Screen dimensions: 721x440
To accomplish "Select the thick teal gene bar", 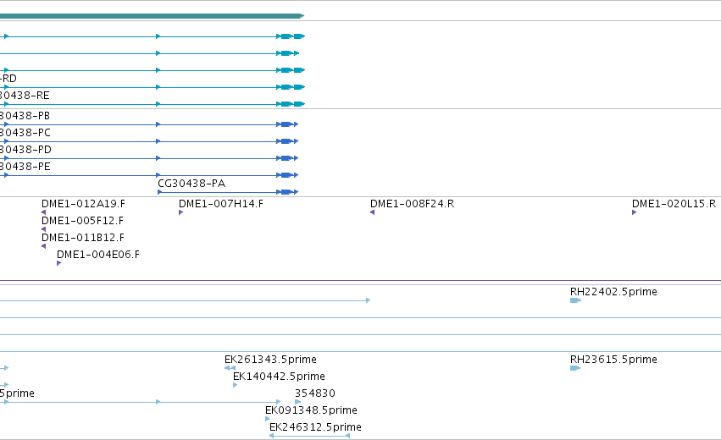I will pos(152,16).
